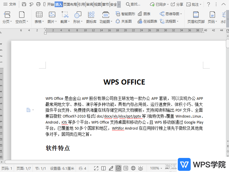Screen dimensions: 229x172
Task: Click the 关系图 relationship diagram button
Action: pos(124,21)
